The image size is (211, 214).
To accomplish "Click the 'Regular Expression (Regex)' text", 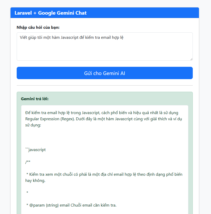I will [x=49, y=119].
